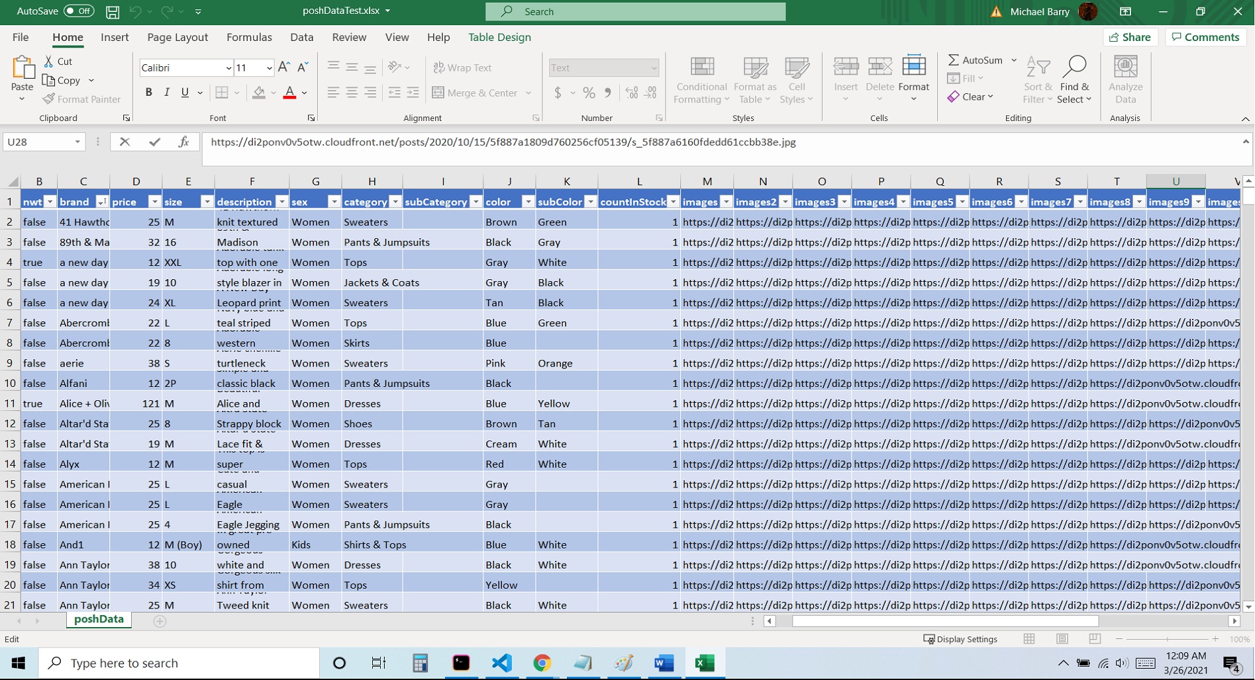
Task: Open Format as Table
Action: click(755, 79)
